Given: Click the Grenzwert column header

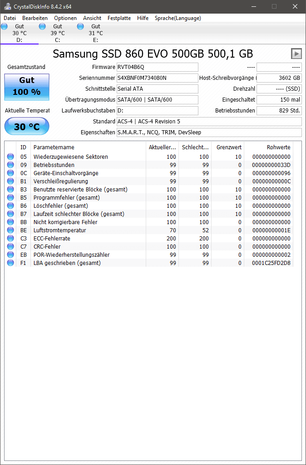Looking at the screenshot, I should [x=227, y=147].
